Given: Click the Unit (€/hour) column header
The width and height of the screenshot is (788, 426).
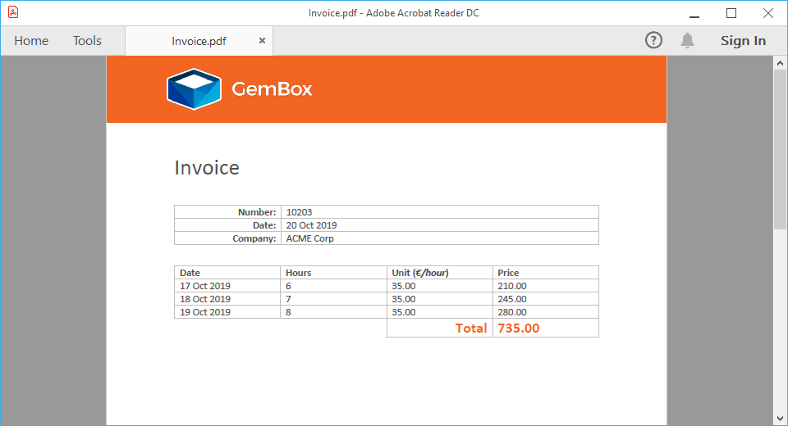Looking at the screenshot, I should (x=419, y=273).
